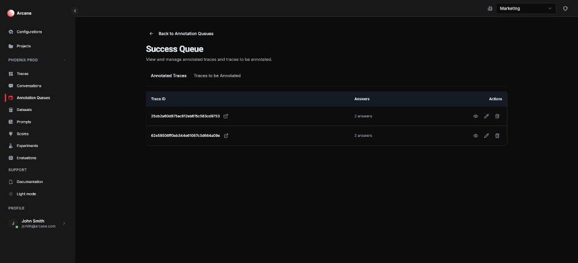Delete trace 62e58506 using trash icon

[497, 136]
